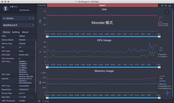Switch to the Setting tab
Screen dimensions: 174x103
coord(16,32)
